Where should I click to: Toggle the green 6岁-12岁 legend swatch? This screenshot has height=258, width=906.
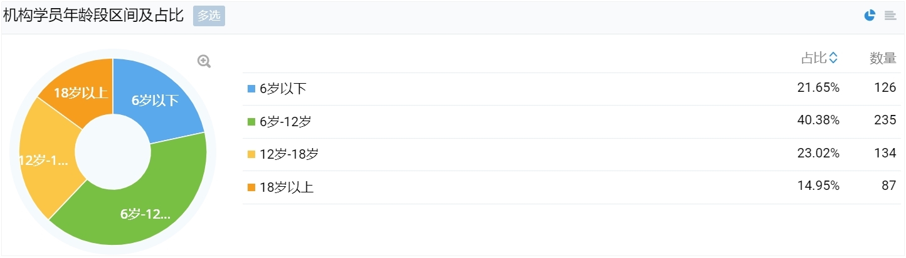pyautogui.click(x=251, y=122)
